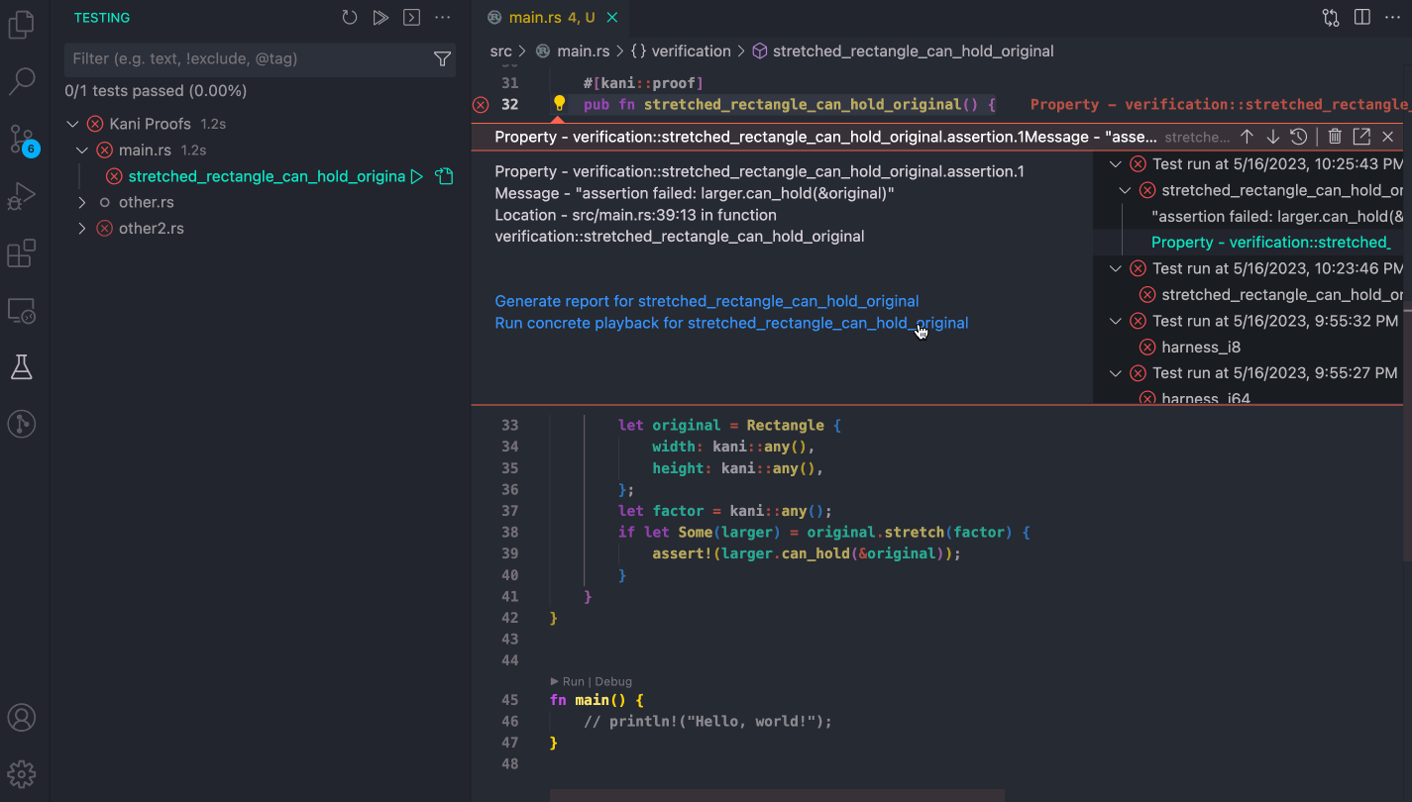The image size is (1412, 802).
Task: Run all tests from Testing header
Action: pos(380,18)
